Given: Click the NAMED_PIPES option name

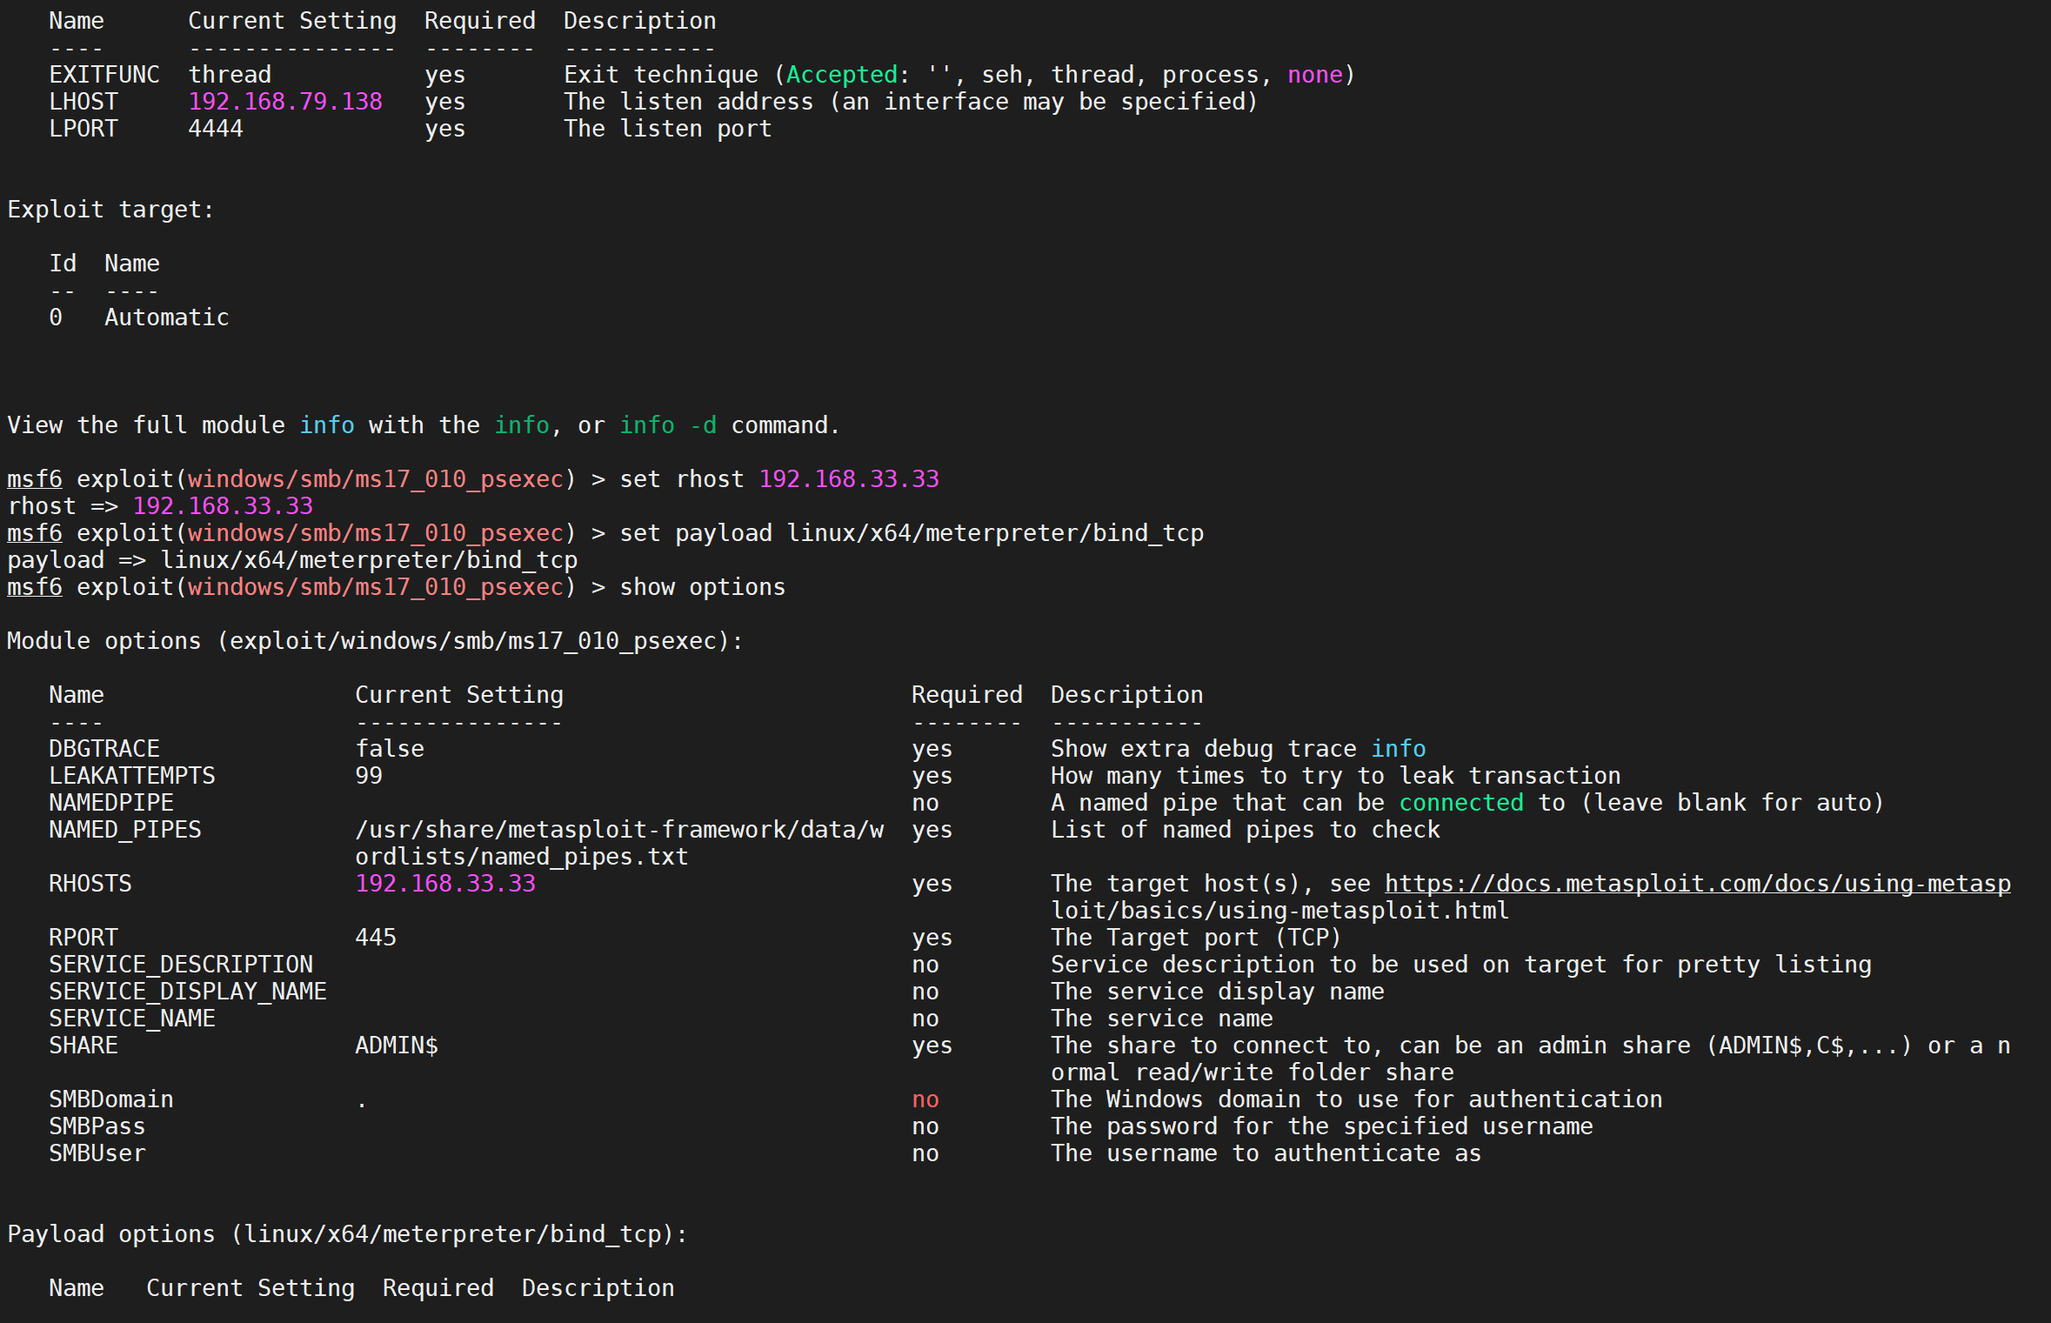Looking at the screenshot, I should point(125,830).
